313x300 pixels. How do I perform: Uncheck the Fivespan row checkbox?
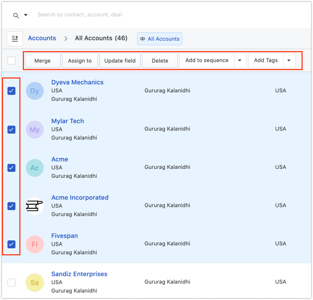point(11,244)
